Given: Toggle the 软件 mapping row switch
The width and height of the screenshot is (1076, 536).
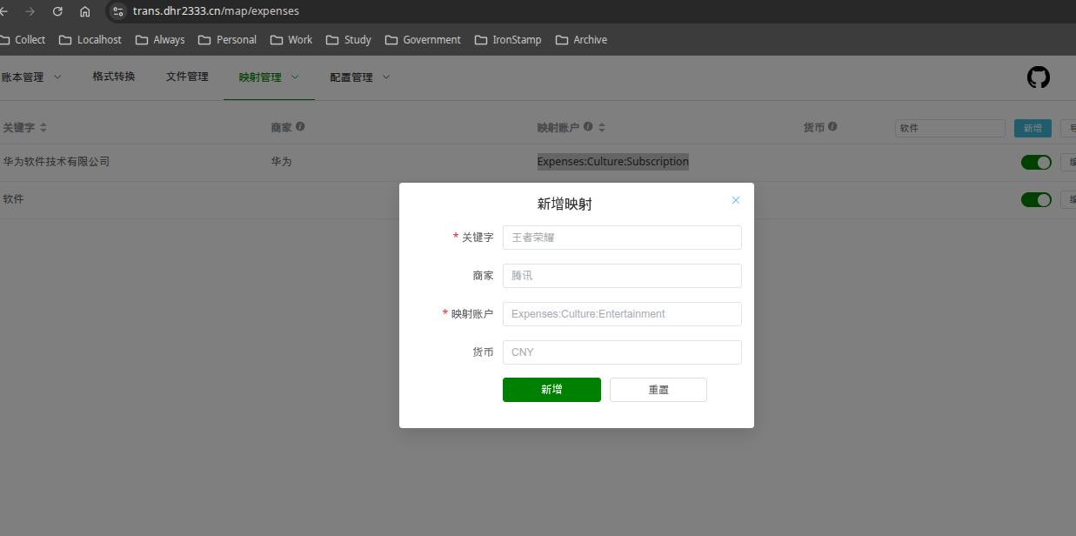Looking at the screenshot, I should coord(1035,199).
